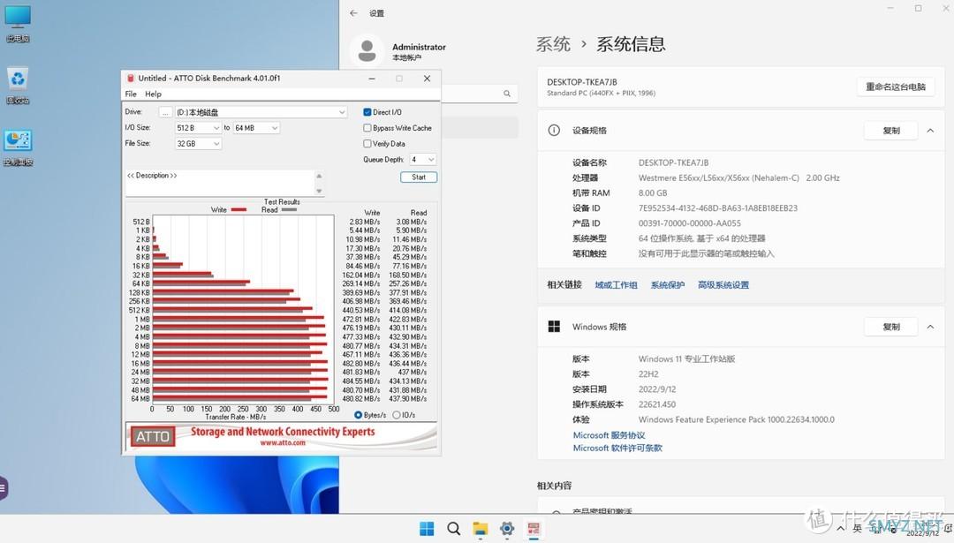Open the Help menu in ATTO

click(x=153, y=94)
